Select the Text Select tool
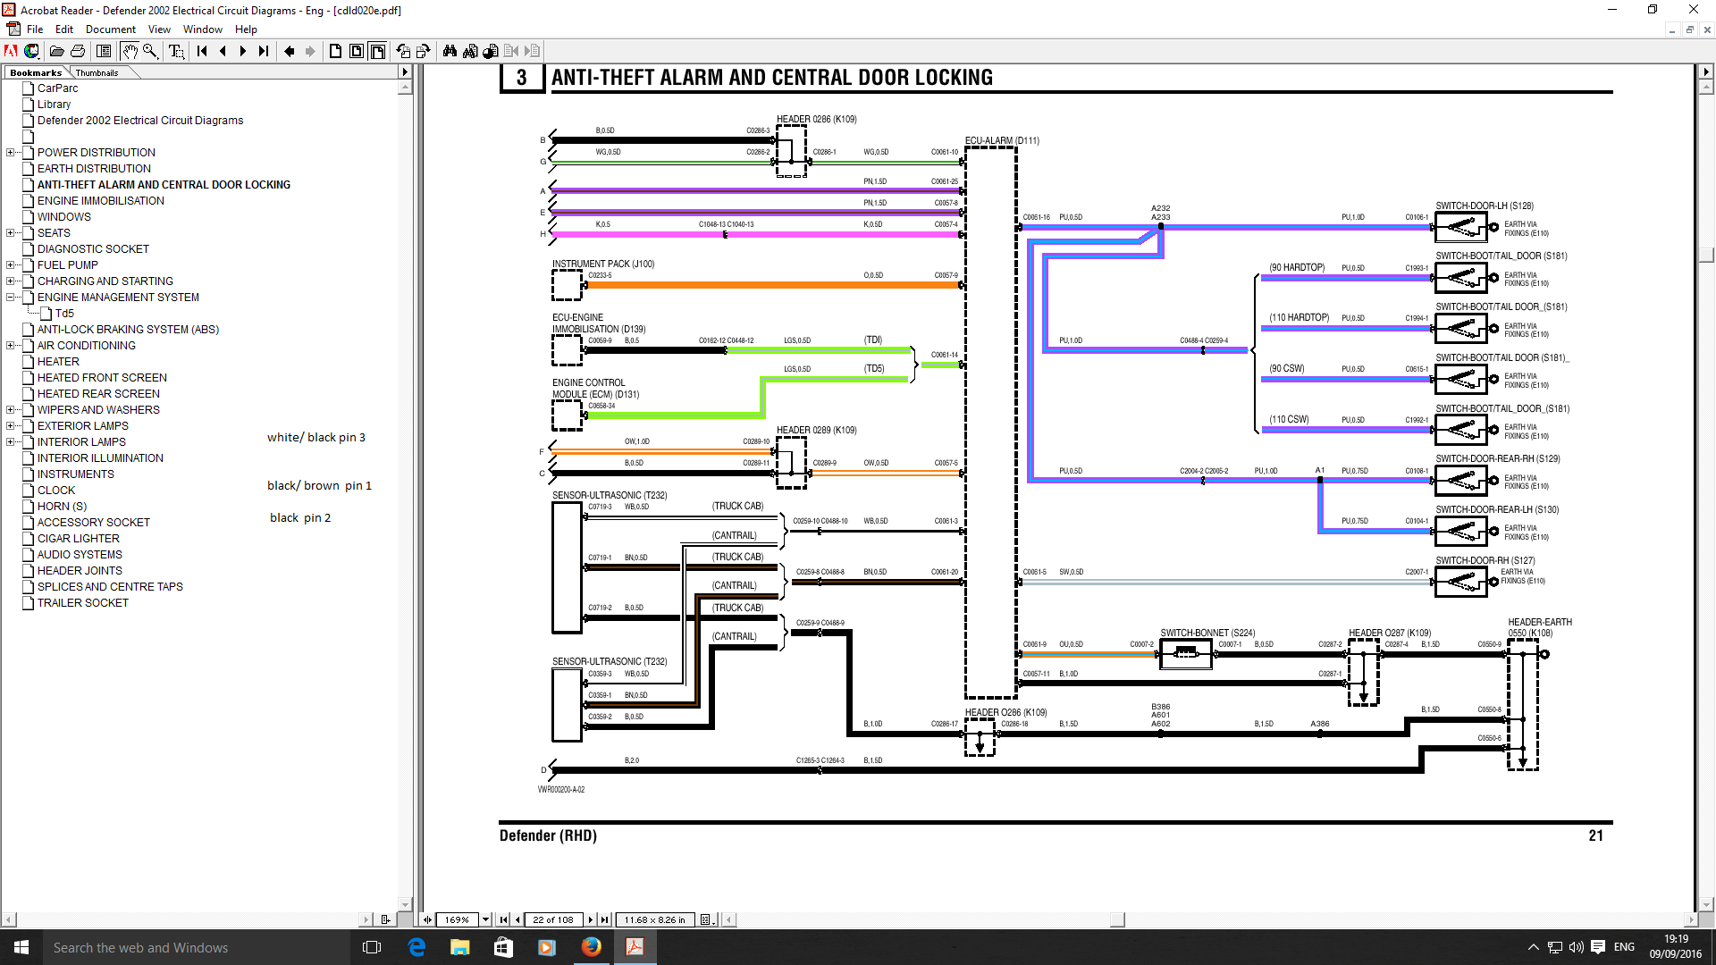The image size is (1716, 965). pos(176,51)
